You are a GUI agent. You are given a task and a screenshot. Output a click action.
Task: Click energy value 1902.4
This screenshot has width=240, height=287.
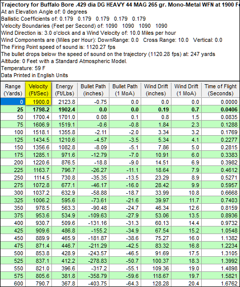pos(65,109)
